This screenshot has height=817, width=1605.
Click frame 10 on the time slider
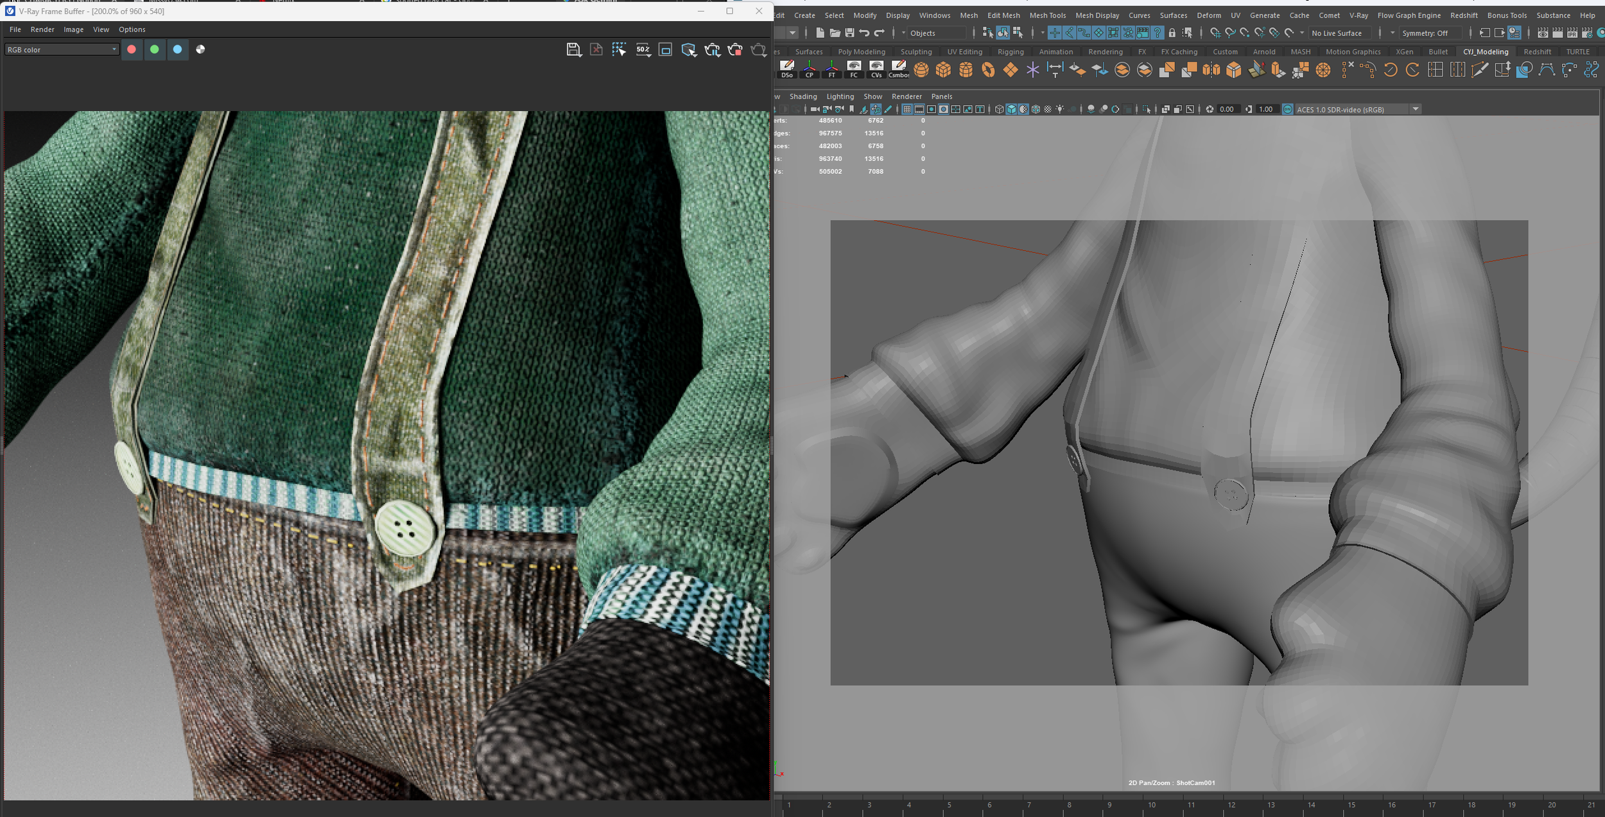click(x=1152, y=804)
